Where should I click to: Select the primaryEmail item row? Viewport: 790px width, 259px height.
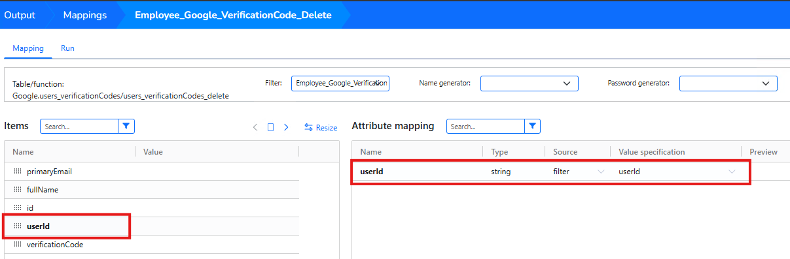152,172
